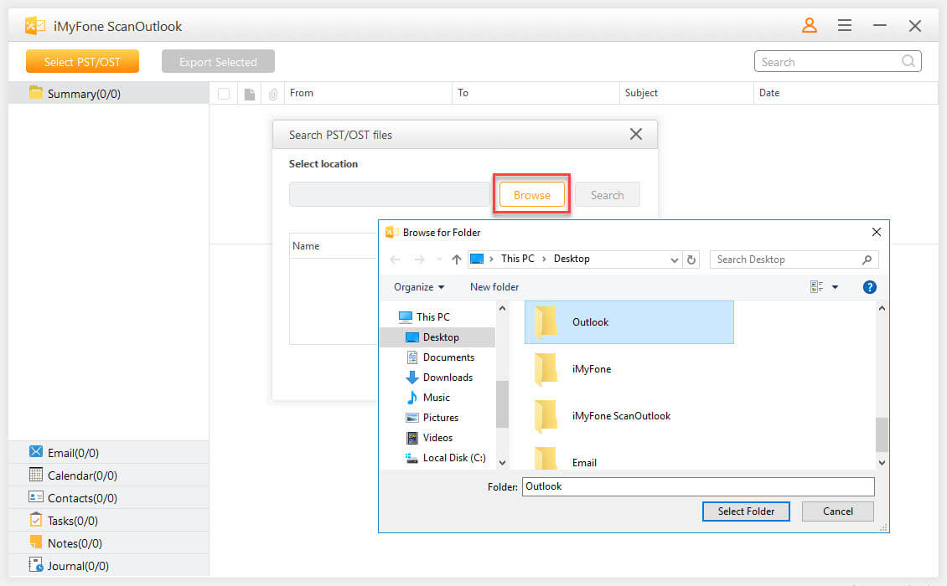947x586 pixels.
Task: Click the refresh icon beside address bar
Action: pos(691,260)
